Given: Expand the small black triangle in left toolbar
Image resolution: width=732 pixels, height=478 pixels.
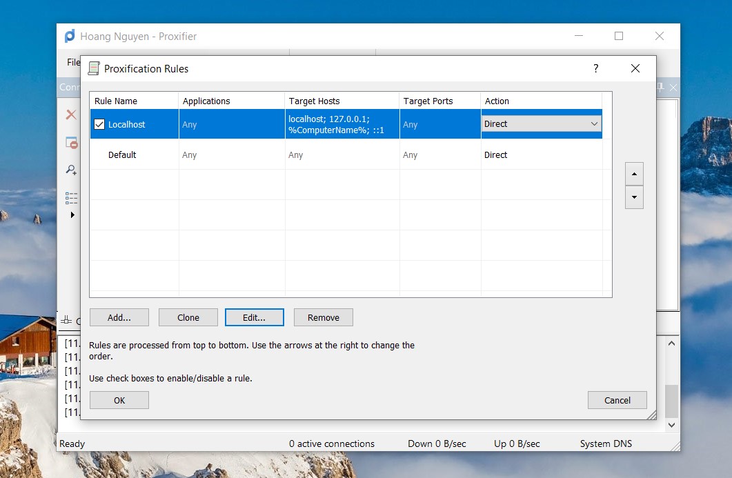Looking at the screenshot, I should [72, 215].
